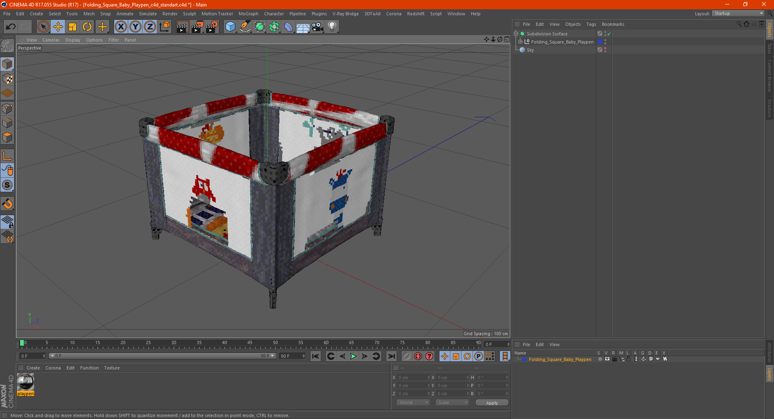
Task: Click the X position input field
Action: 413,378
